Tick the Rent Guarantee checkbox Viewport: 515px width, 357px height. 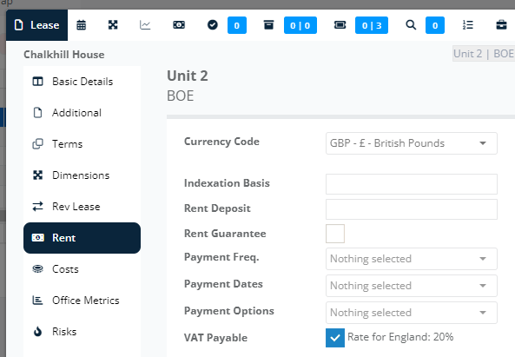335,234
